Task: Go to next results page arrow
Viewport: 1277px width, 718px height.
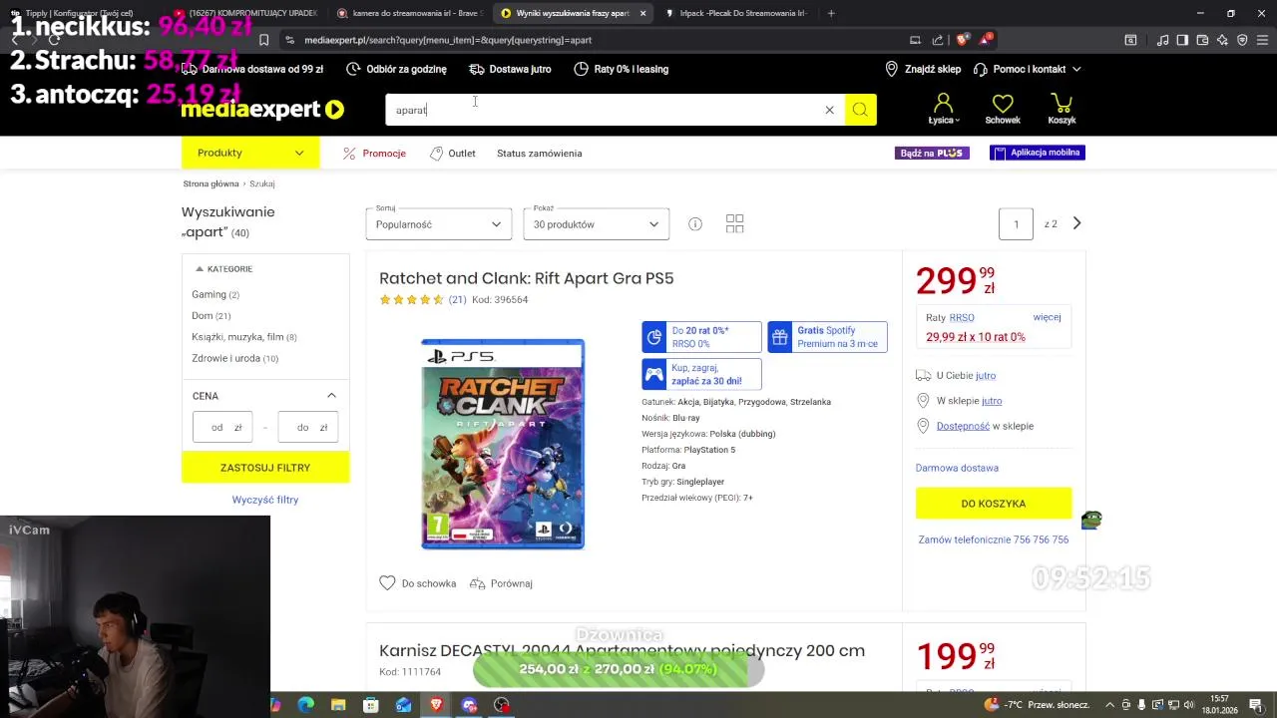Action: point(1076,223)
